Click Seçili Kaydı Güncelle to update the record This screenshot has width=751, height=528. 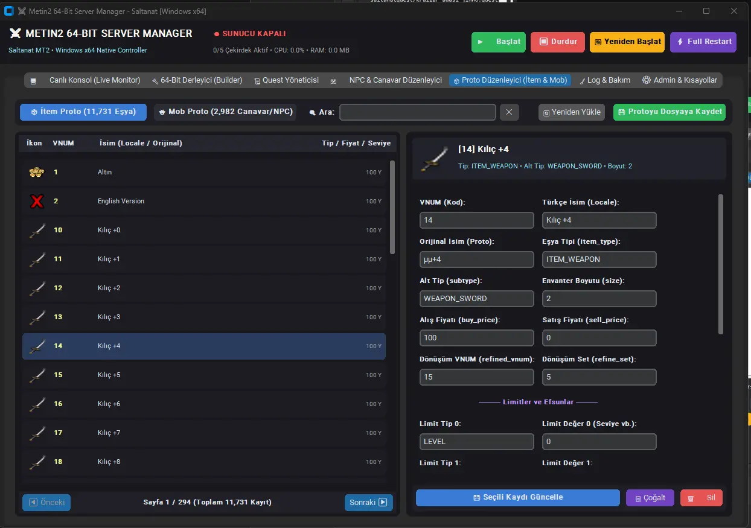(518, 498)
